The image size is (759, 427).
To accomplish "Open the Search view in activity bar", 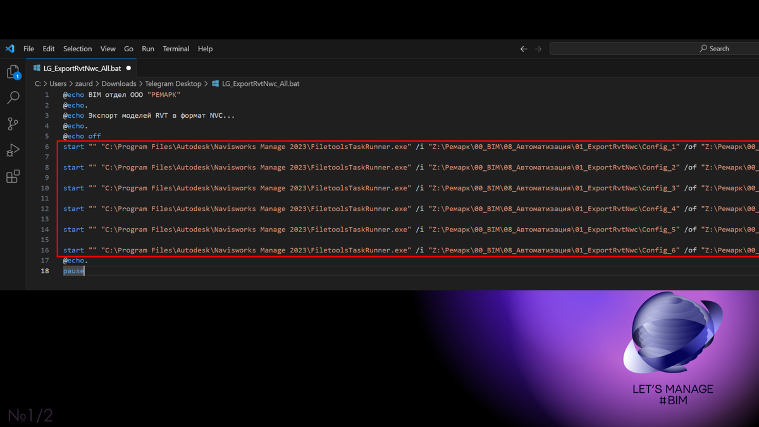I will 13,97.
